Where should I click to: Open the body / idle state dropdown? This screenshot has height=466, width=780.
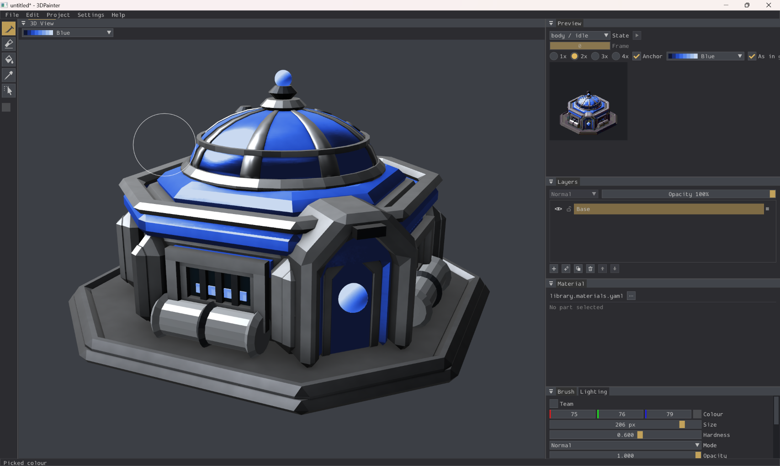point(579,36)
